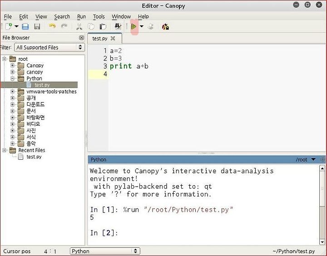Click the Cursor pos status label

17,251
